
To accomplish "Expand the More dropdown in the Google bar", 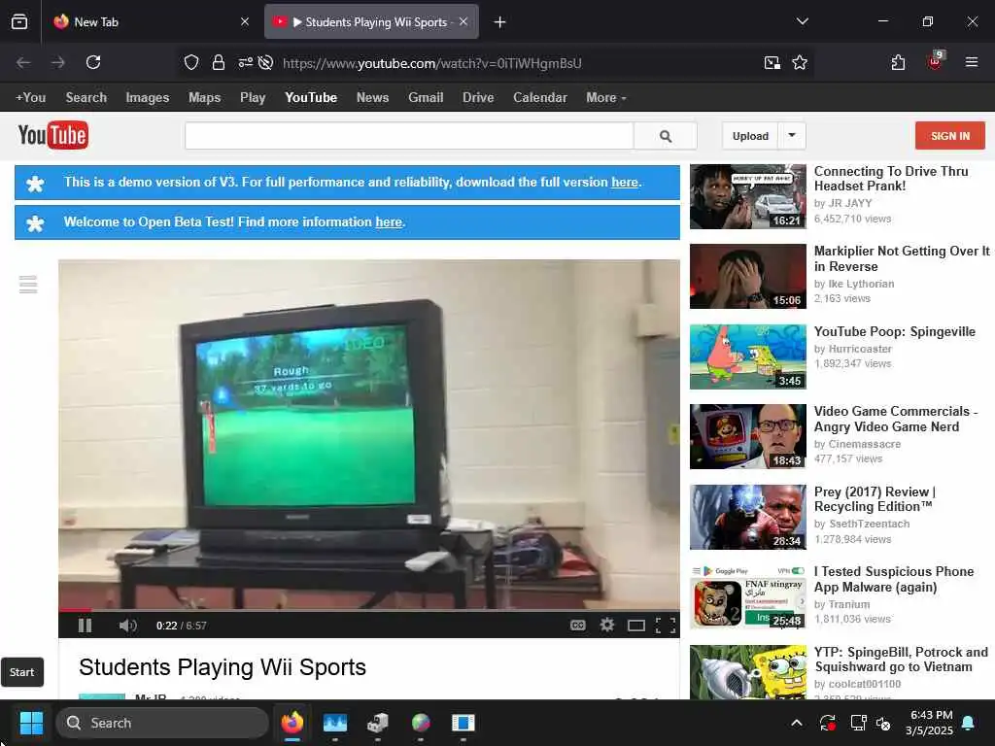I will coord(606,98).
